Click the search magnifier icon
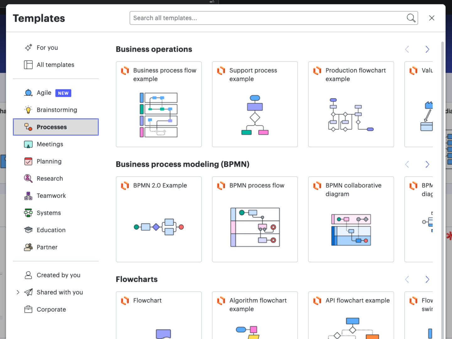 (411, 18)
